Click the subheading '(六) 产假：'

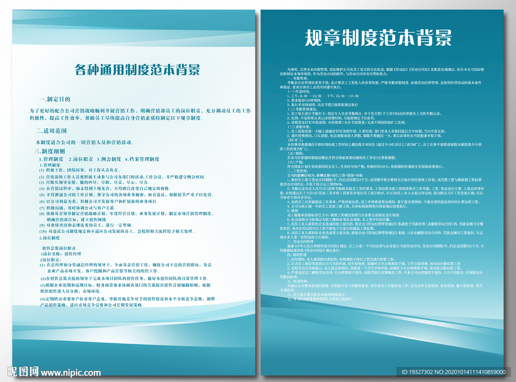coord(295,162)
